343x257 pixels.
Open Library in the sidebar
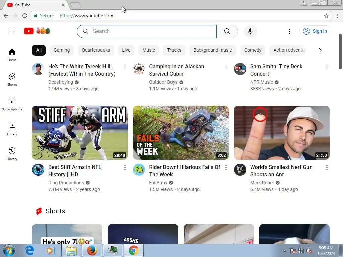pos(12,129)
